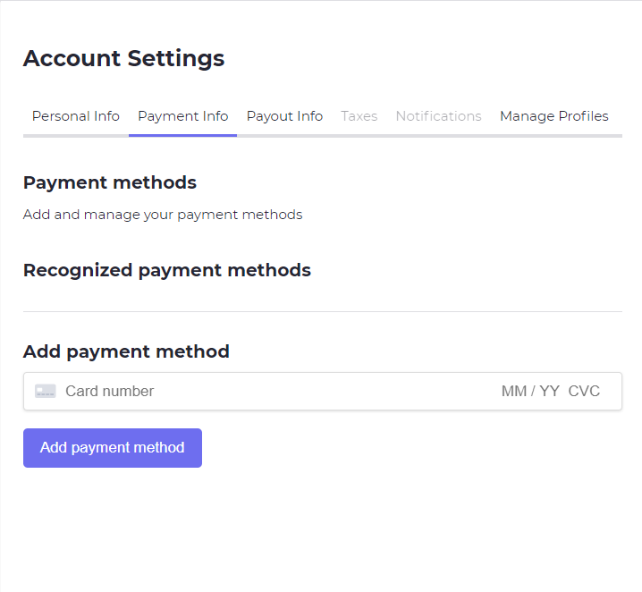Select the CVC security code field
This screenshot has height=592, width=642.
pos(584,391)
